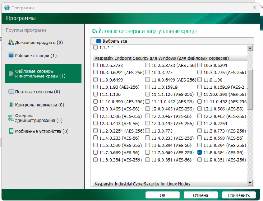The height and width of the screenshot is (201, 263).
Task: Click the Home products house icon
Action: coord(11,42)
